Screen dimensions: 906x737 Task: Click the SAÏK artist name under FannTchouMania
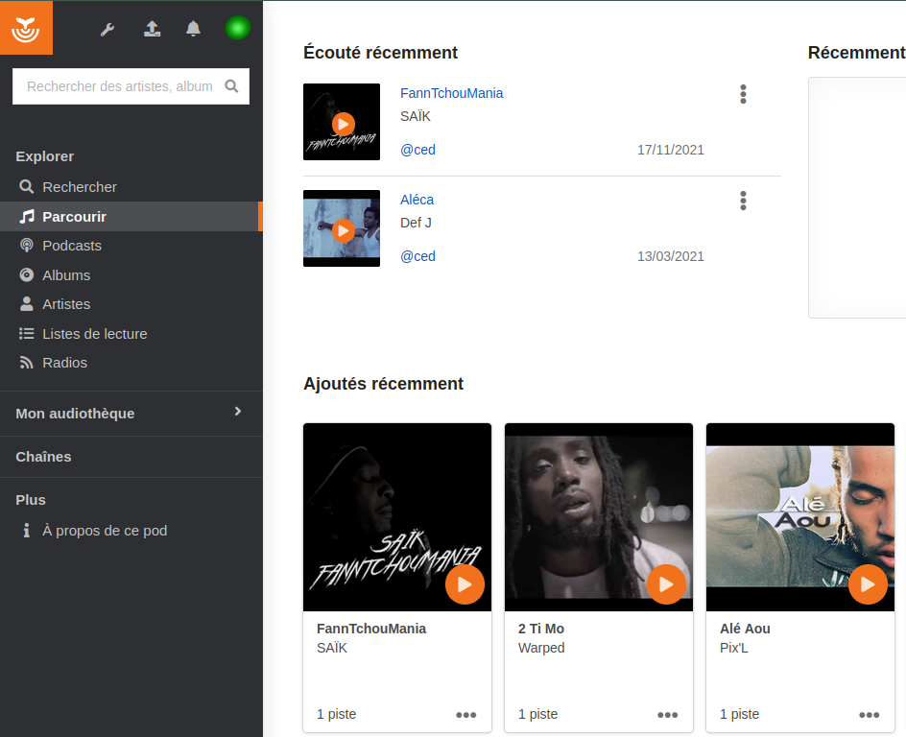(416, 117)
